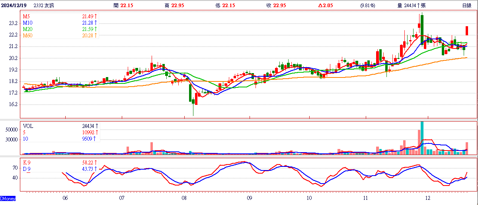
Task: Click the D9 stochastic indicator label
Action: (27, 169)
